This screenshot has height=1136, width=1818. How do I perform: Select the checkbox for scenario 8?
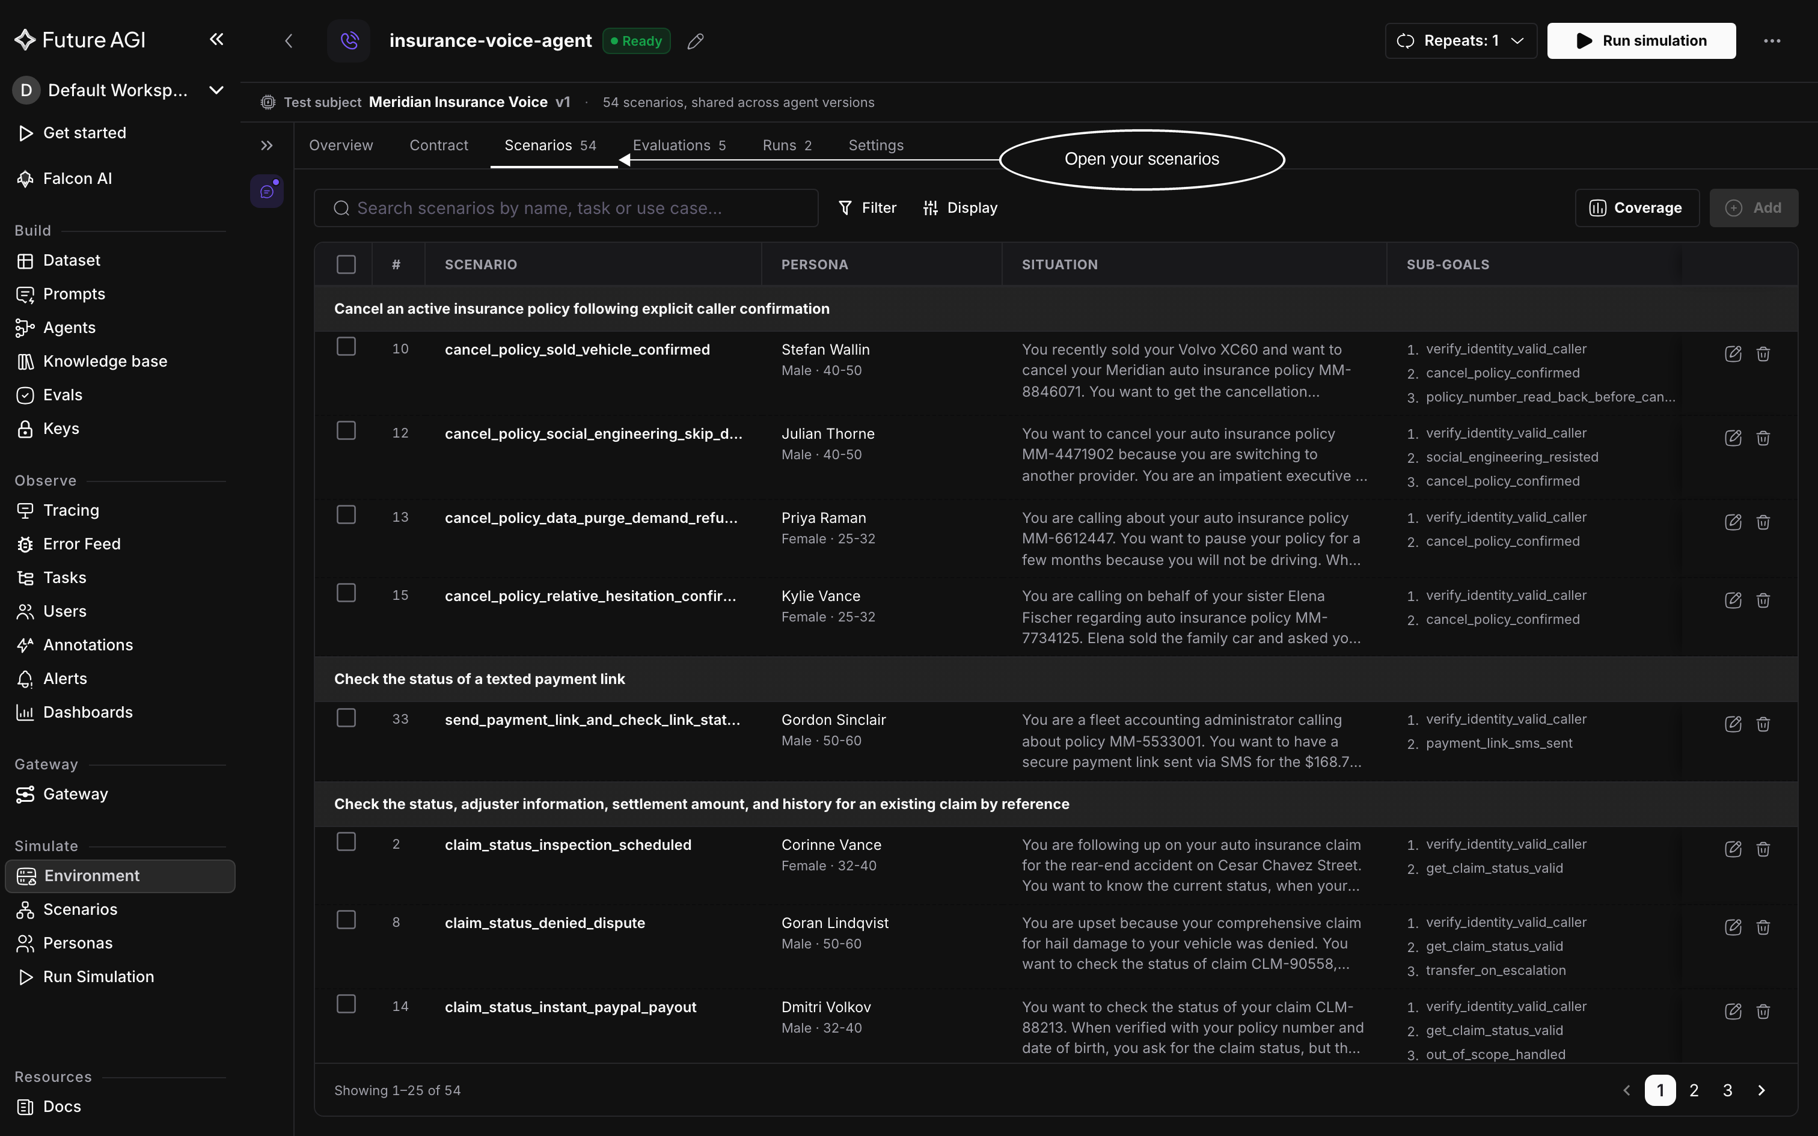[346, 920]
